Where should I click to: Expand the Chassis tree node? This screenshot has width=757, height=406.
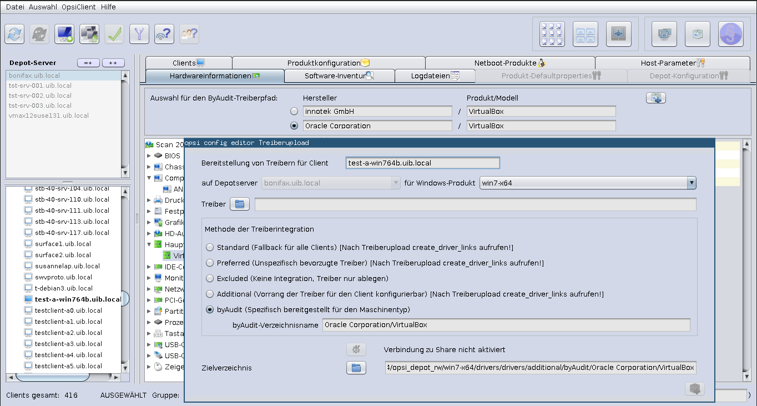pyautogui.click(x=149, y=167)
